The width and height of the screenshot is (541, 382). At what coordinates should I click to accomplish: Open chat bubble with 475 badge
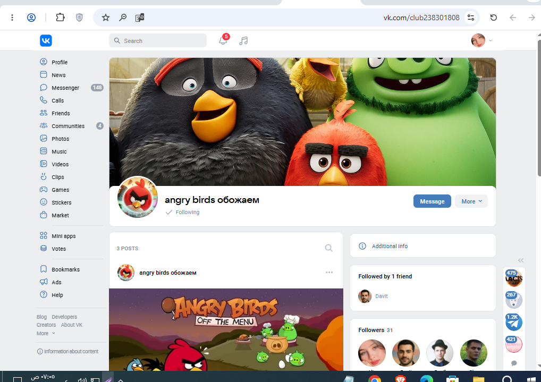pyautogui.click(x=514, y=278)
